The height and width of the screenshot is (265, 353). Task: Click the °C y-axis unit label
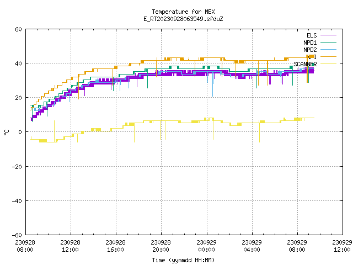coord(6,132)
